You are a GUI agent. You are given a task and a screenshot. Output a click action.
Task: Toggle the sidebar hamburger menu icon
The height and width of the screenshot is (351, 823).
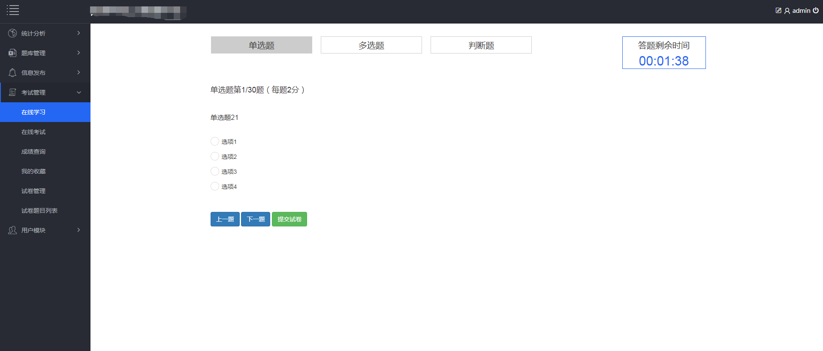pyautogui.click(x=13, y=10)
